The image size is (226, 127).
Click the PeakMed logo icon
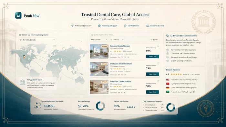pos(18,15)
